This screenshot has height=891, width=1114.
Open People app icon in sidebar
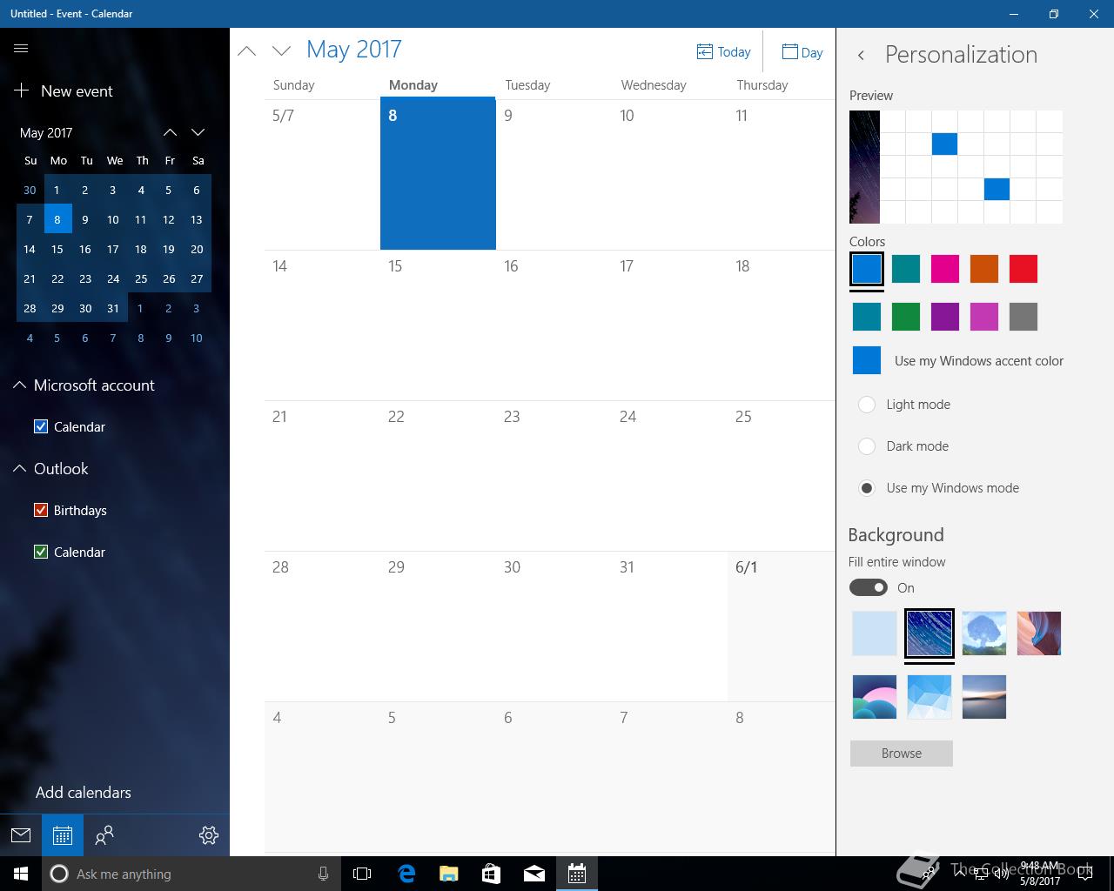[104, 835]
